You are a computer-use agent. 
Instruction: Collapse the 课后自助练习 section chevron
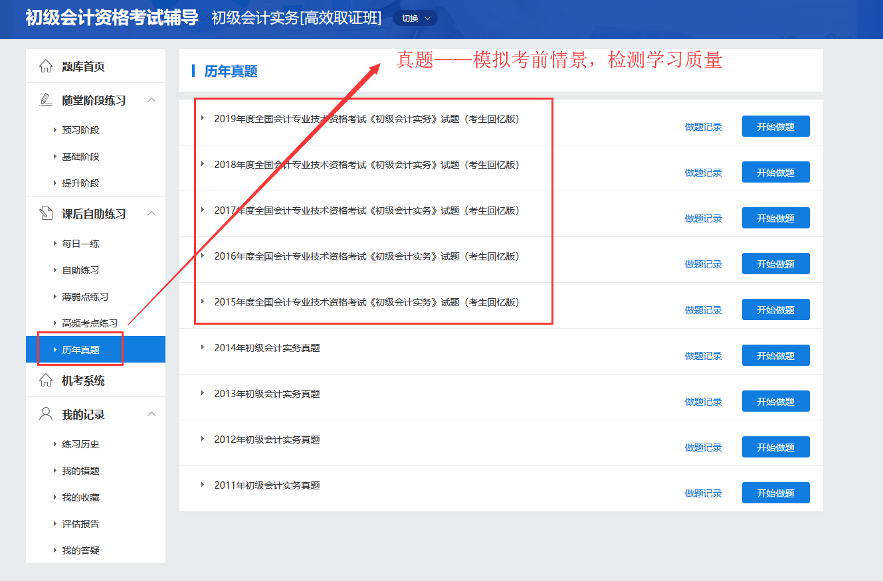(151, 214)
